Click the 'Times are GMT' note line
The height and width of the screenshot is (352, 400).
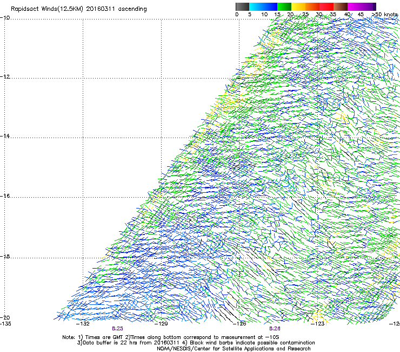(x=171, y=337)
